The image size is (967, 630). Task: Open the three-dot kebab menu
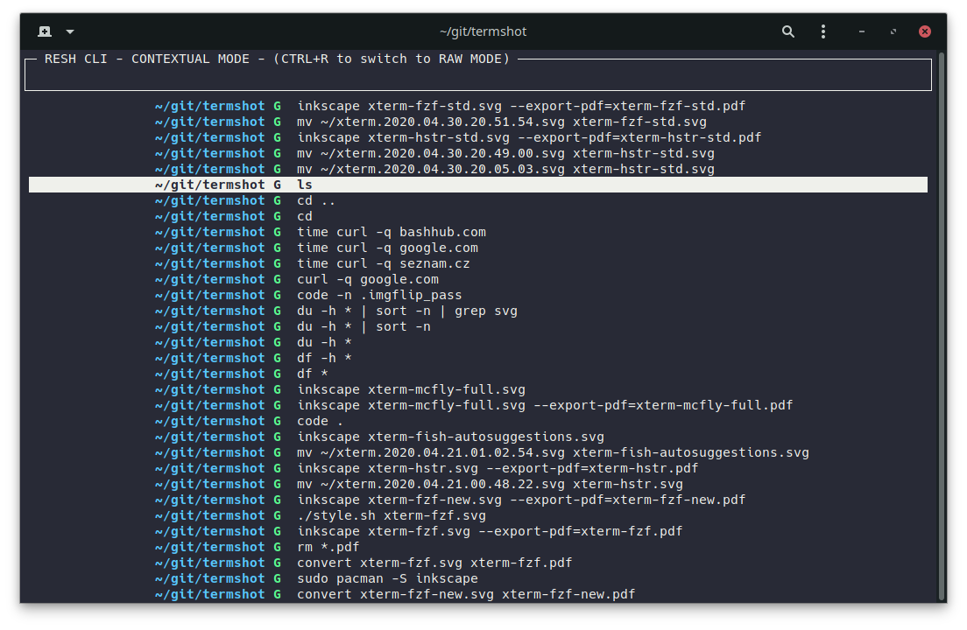823,31
